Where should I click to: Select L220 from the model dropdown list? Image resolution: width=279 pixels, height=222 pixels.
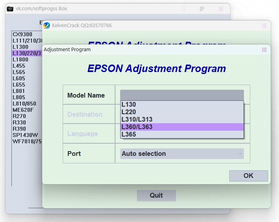tap(182, 112)
